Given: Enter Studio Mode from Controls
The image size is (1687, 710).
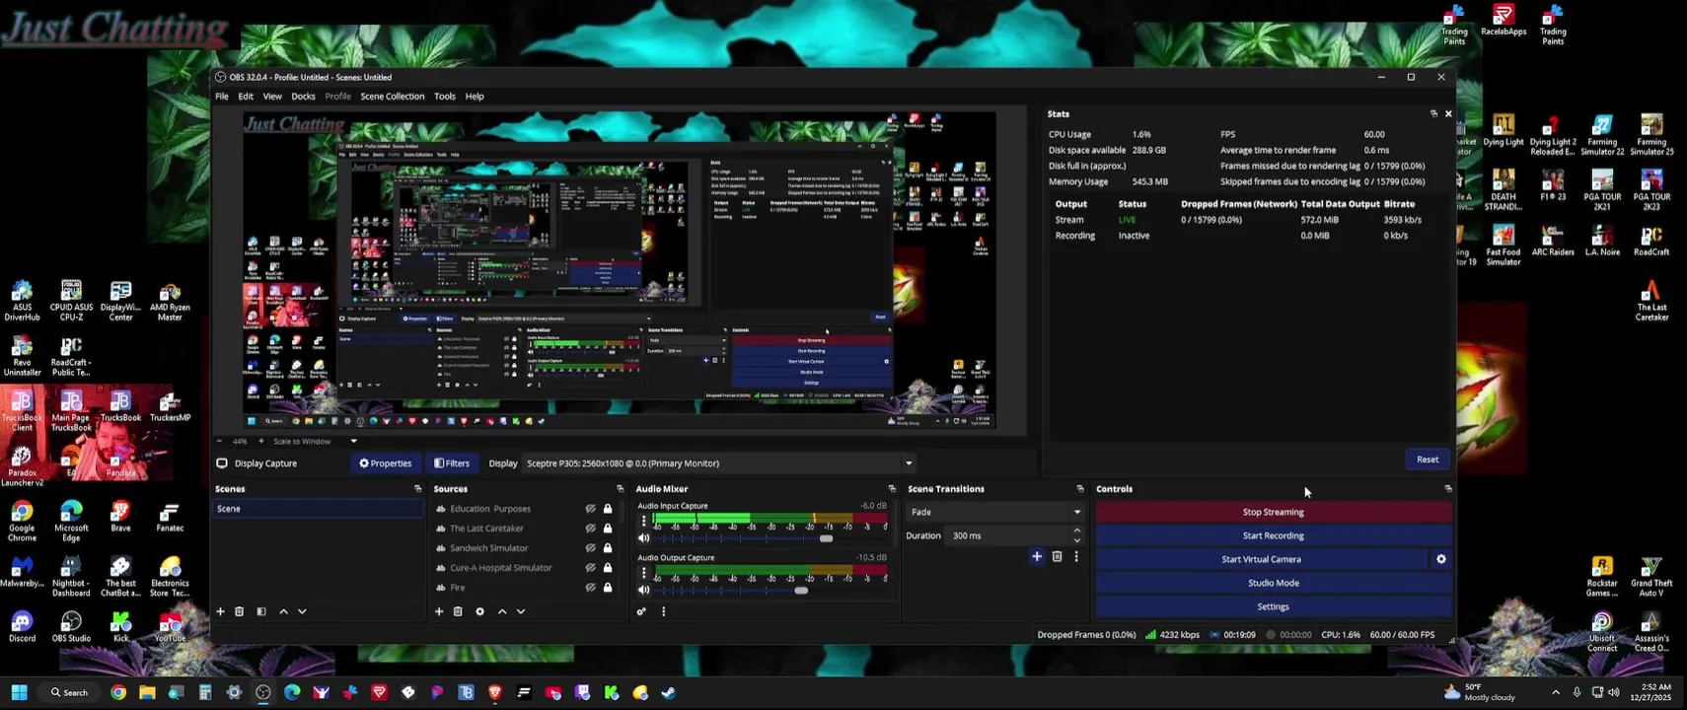Looking at the screenshot, I should pos(1273,583).
